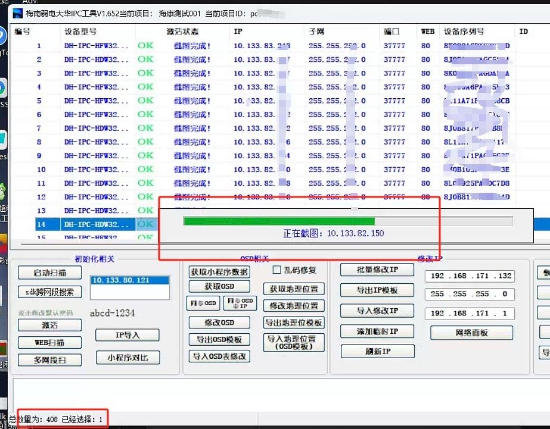Click 截图完成! in row 4
Viewport: 550px width, 429px height.
click(192, 87)
